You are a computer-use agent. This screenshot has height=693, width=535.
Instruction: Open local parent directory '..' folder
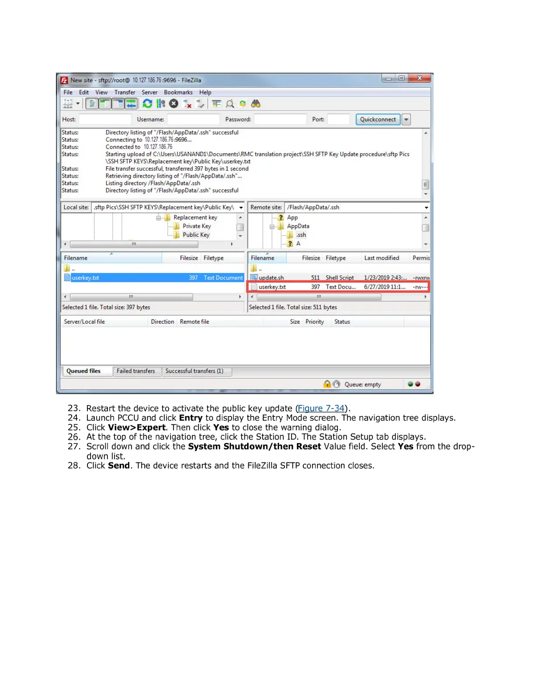pyautogui.click(x=70, y=269)
